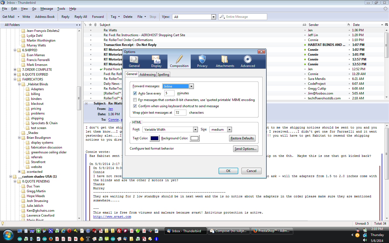
Task: Open the font Size medium dropdown
Action: [x=229, y=130]
